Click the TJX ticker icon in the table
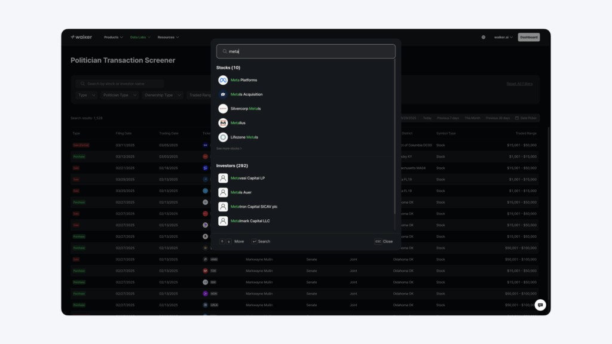612x344 pixels. coord(206,271)
